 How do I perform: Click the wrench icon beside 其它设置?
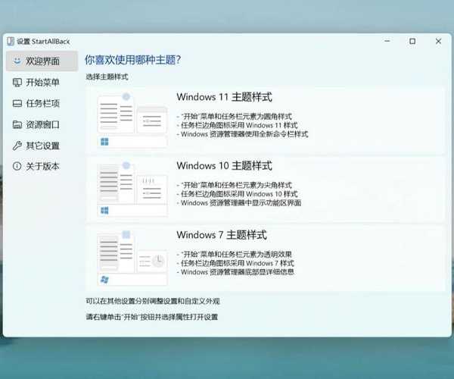17,146
